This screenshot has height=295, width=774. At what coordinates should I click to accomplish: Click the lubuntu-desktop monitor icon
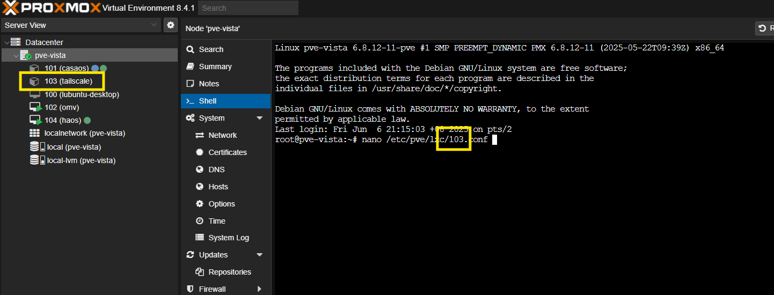34,94
